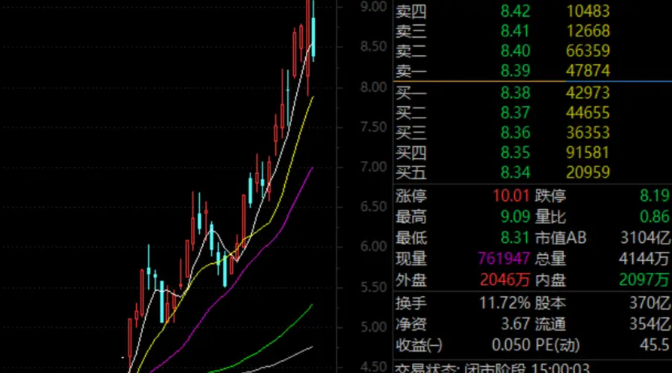Click net asset value 3.67

pyautogui.click(x=515, y=325)
